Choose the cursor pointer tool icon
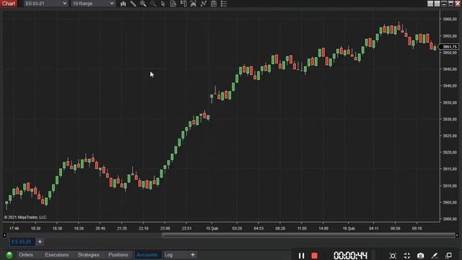462x260 pixels. [x=163, y=4]
